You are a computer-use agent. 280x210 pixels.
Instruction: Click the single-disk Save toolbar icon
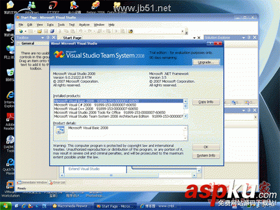46,31
